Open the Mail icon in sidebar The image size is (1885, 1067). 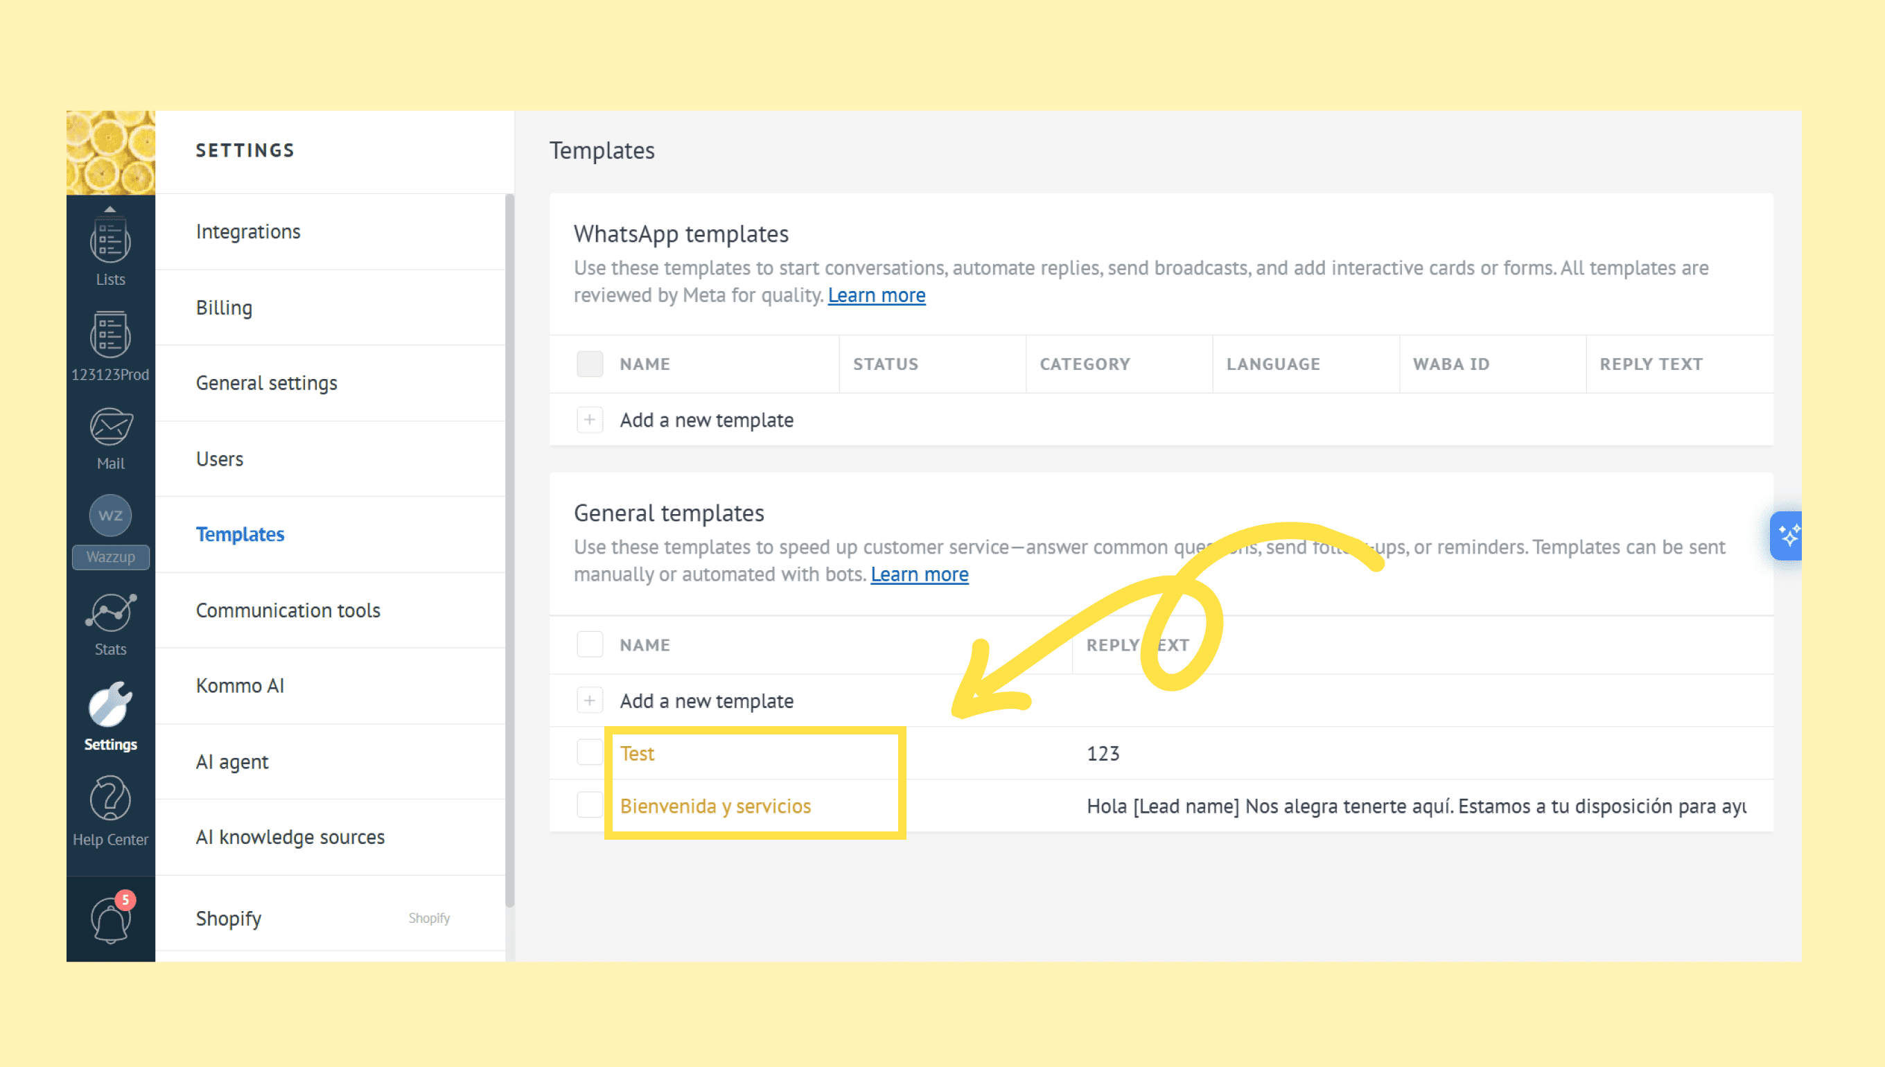(110, 428)
